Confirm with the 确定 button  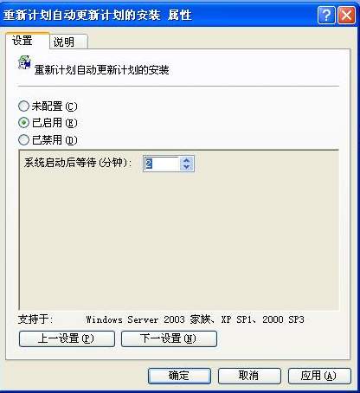click(179, 376)
